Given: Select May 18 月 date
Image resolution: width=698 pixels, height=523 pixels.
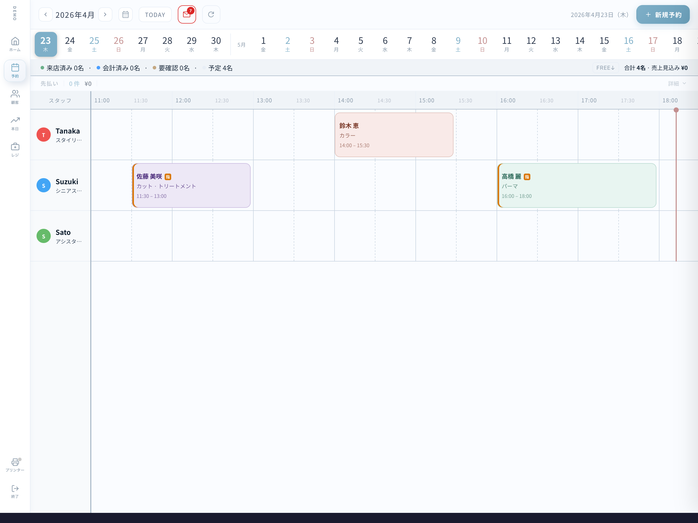Looking at the screenshot, I should pyautogui.click(x=677, y=44).
